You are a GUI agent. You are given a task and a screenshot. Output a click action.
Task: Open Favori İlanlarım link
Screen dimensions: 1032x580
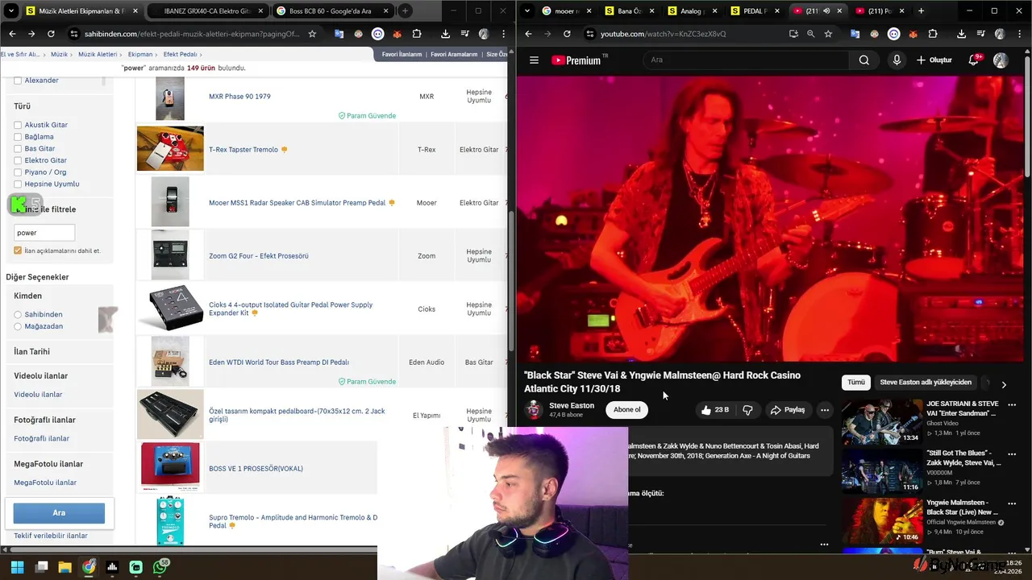pos(402,54)
